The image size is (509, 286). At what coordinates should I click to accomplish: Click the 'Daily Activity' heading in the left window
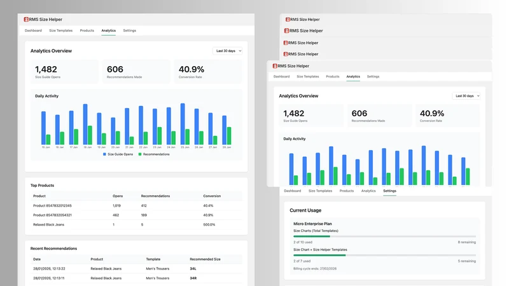(46, 96)
